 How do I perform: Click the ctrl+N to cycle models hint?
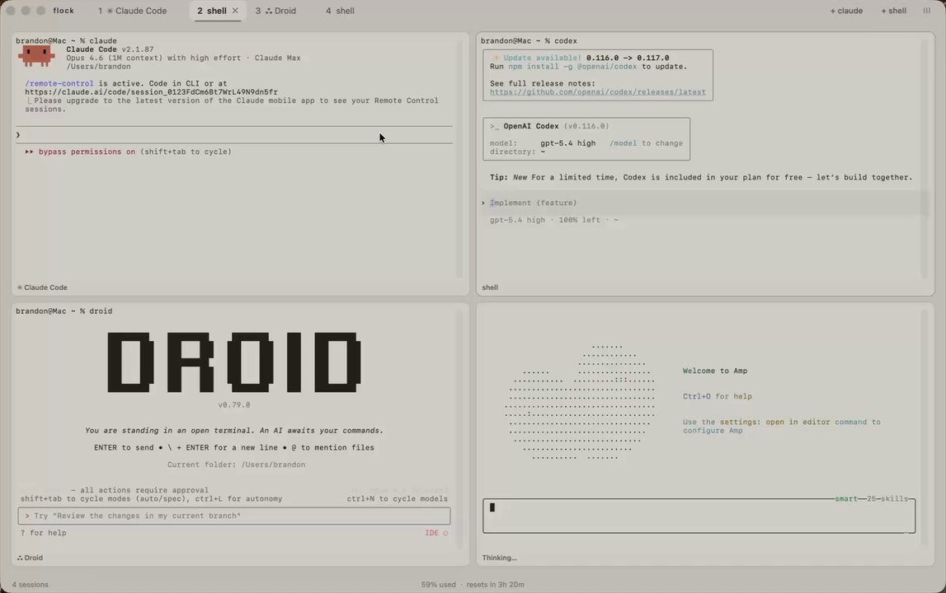click(x=397, y=499)
